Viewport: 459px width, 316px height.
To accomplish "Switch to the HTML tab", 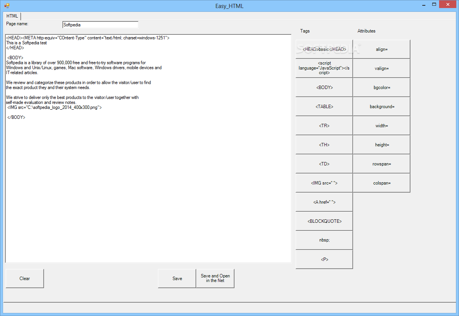I will 12,16.
